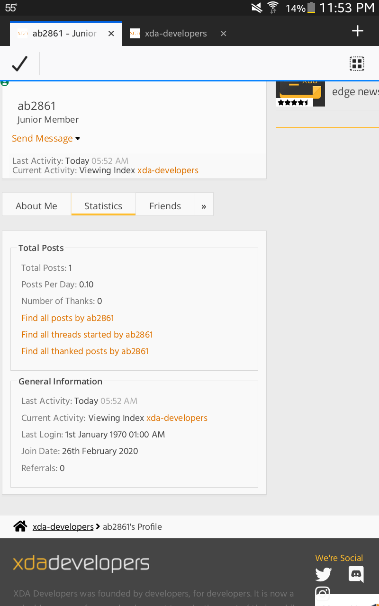Close the xda-developers tab
This screenshot has height=606, width=379.
coord(224,34)
